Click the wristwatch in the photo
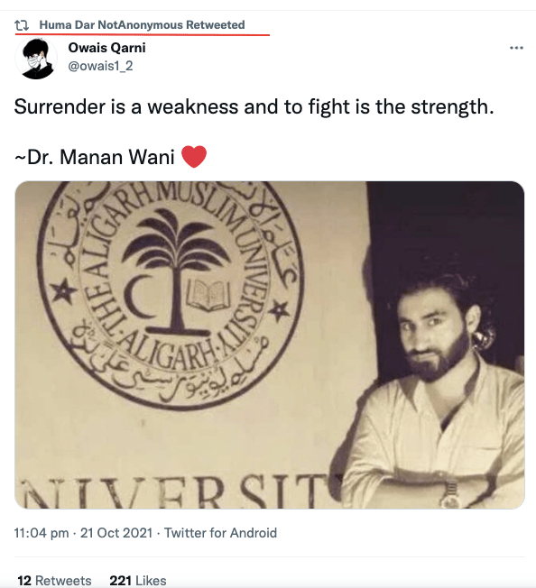Viewport: 536px width, 588px height. click(x=449, y=494)
